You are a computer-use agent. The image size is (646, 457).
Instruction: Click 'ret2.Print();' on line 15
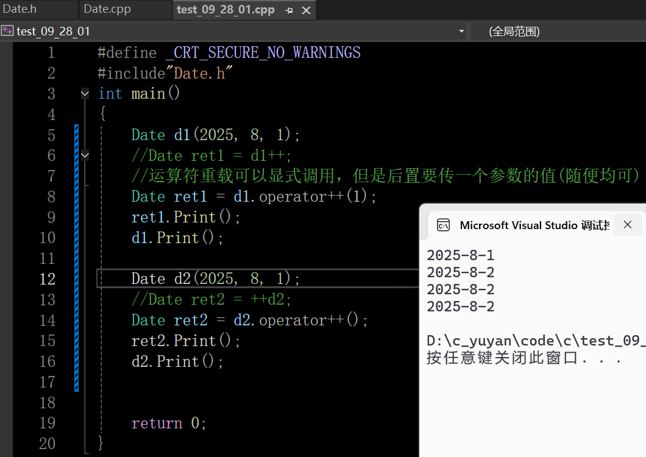185,341
